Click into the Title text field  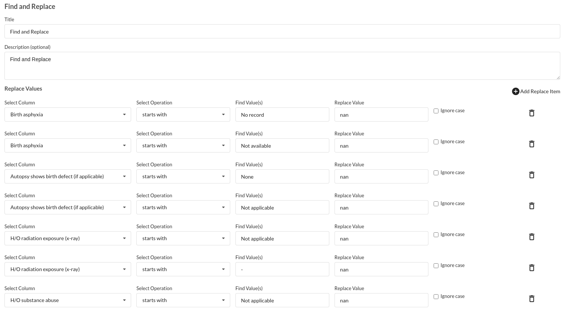tap(282, 31)
